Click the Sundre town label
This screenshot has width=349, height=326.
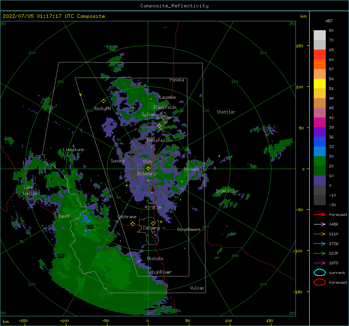point(117,160)
